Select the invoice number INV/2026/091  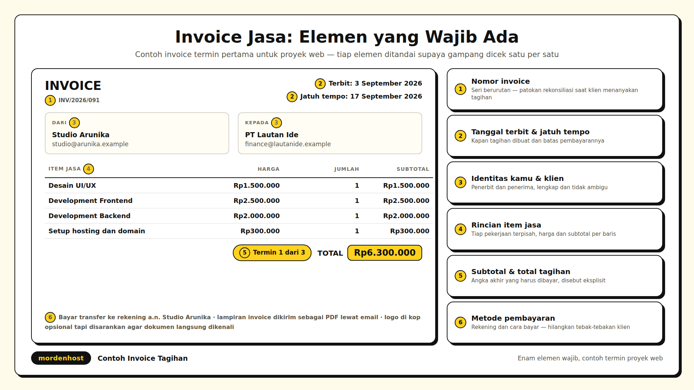click(79, 100)
